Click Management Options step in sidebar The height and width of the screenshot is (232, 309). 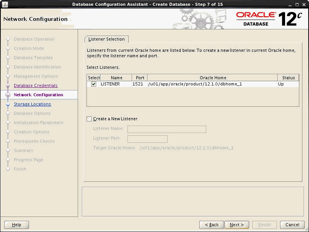click(36, 76)
